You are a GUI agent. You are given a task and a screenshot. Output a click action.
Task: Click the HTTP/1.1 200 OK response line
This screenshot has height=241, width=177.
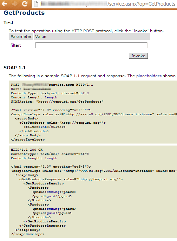click(27, 150)
